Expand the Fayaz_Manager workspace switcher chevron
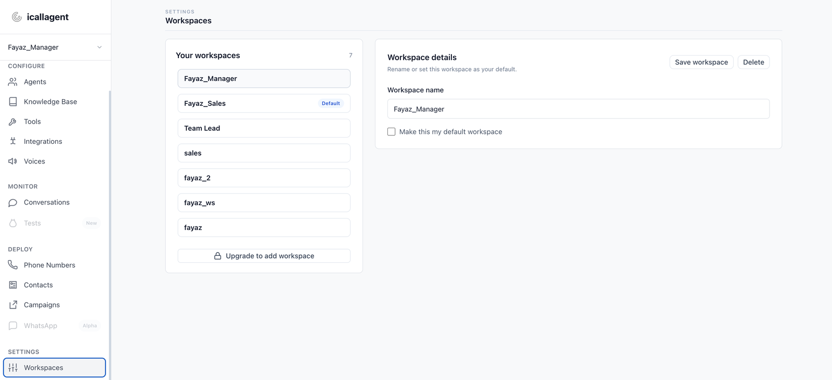Image resolution: width=832 pixels, height=380 pixels. click(x=99, y=47)
